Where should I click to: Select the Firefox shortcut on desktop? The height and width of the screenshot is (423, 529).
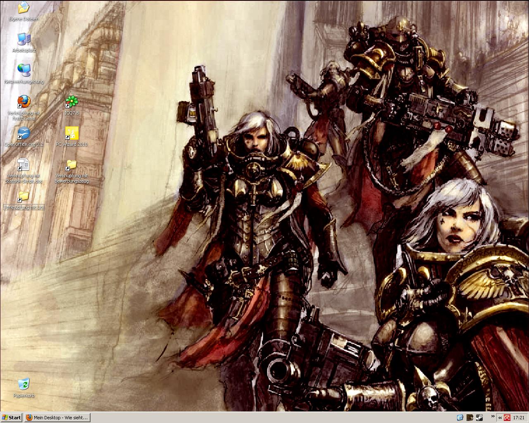[x=24, y=102]
